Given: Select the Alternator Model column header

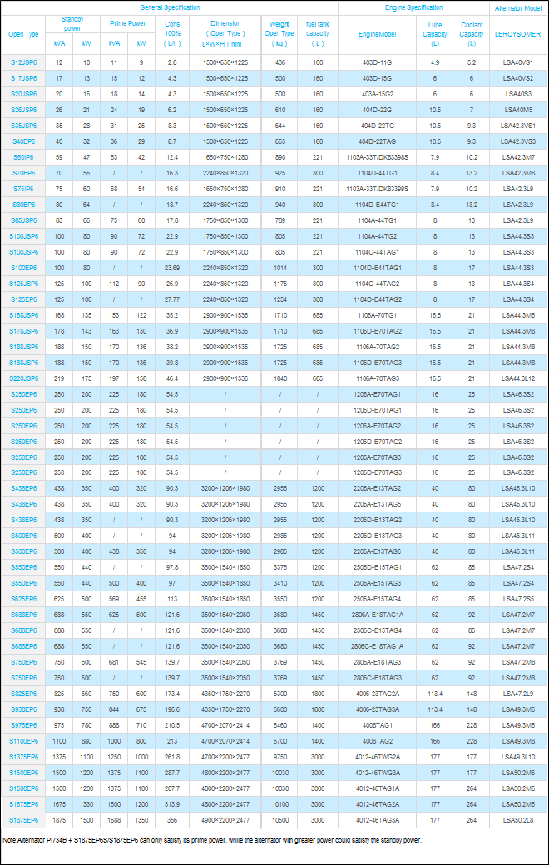Looking at the screenshot, I should pos(519,7).
